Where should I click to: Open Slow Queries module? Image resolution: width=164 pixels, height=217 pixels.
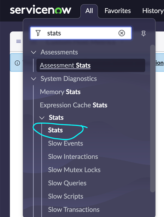point(67,183)
